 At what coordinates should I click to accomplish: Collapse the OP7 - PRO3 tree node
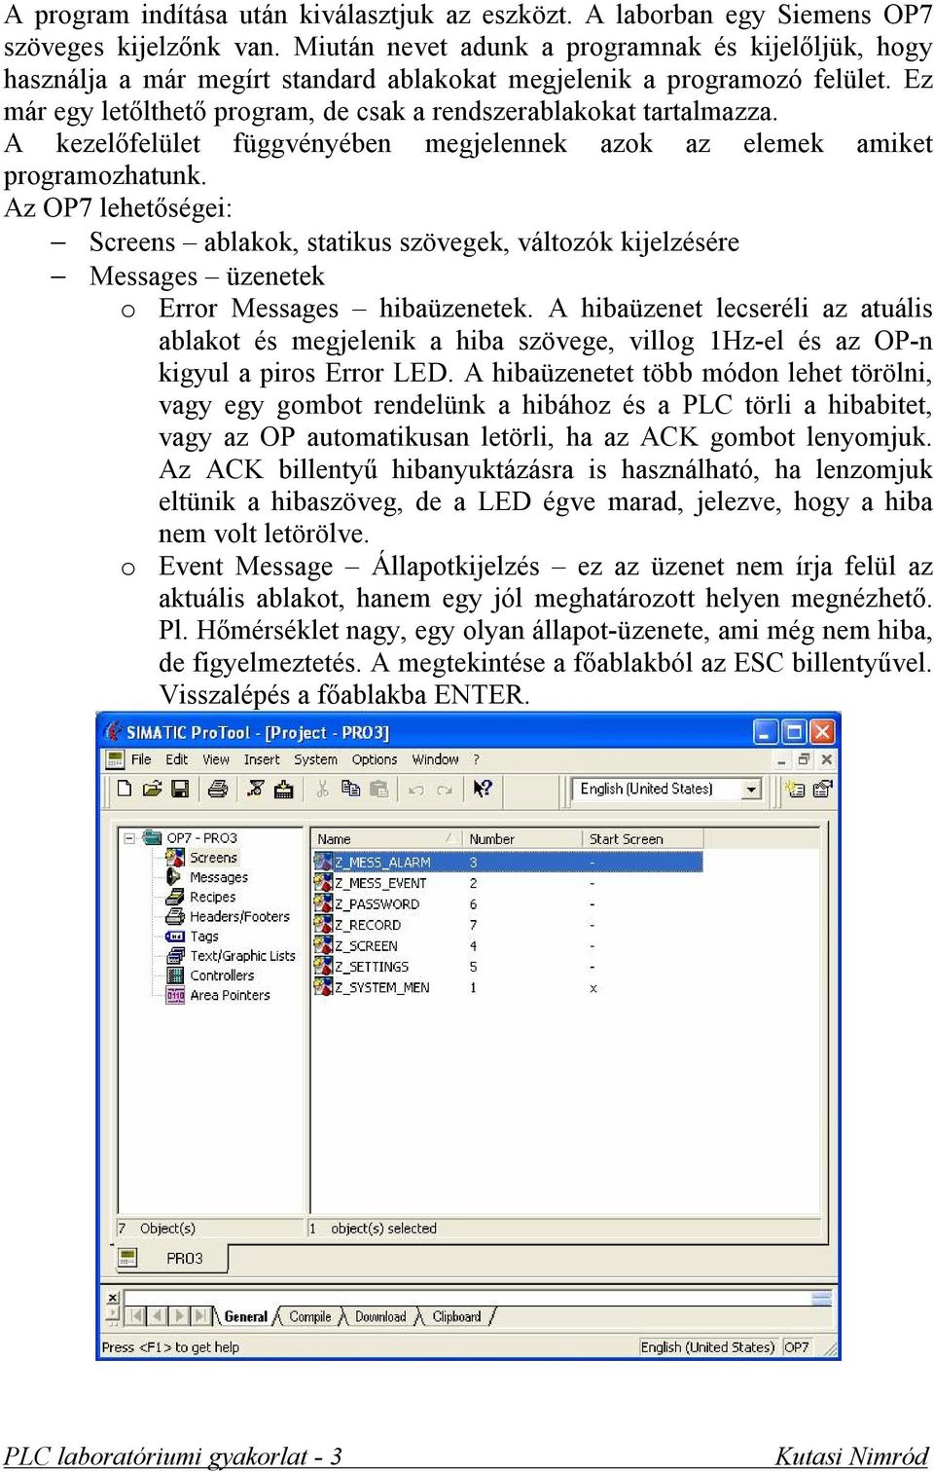(128, 837)
